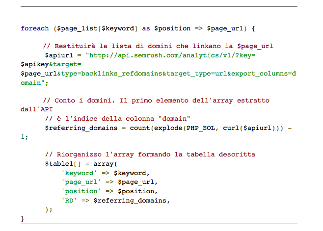Viewport: 323px width, 231px height.
Task: Click the '$apikey' variable
Action: pyautogui.click(x=35, y=64)
